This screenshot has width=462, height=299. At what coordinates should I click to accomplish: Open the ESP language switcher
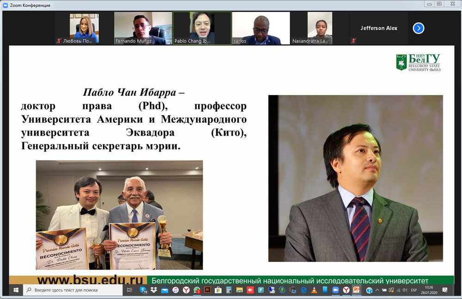pyautogui.click(x=413, y=290)
